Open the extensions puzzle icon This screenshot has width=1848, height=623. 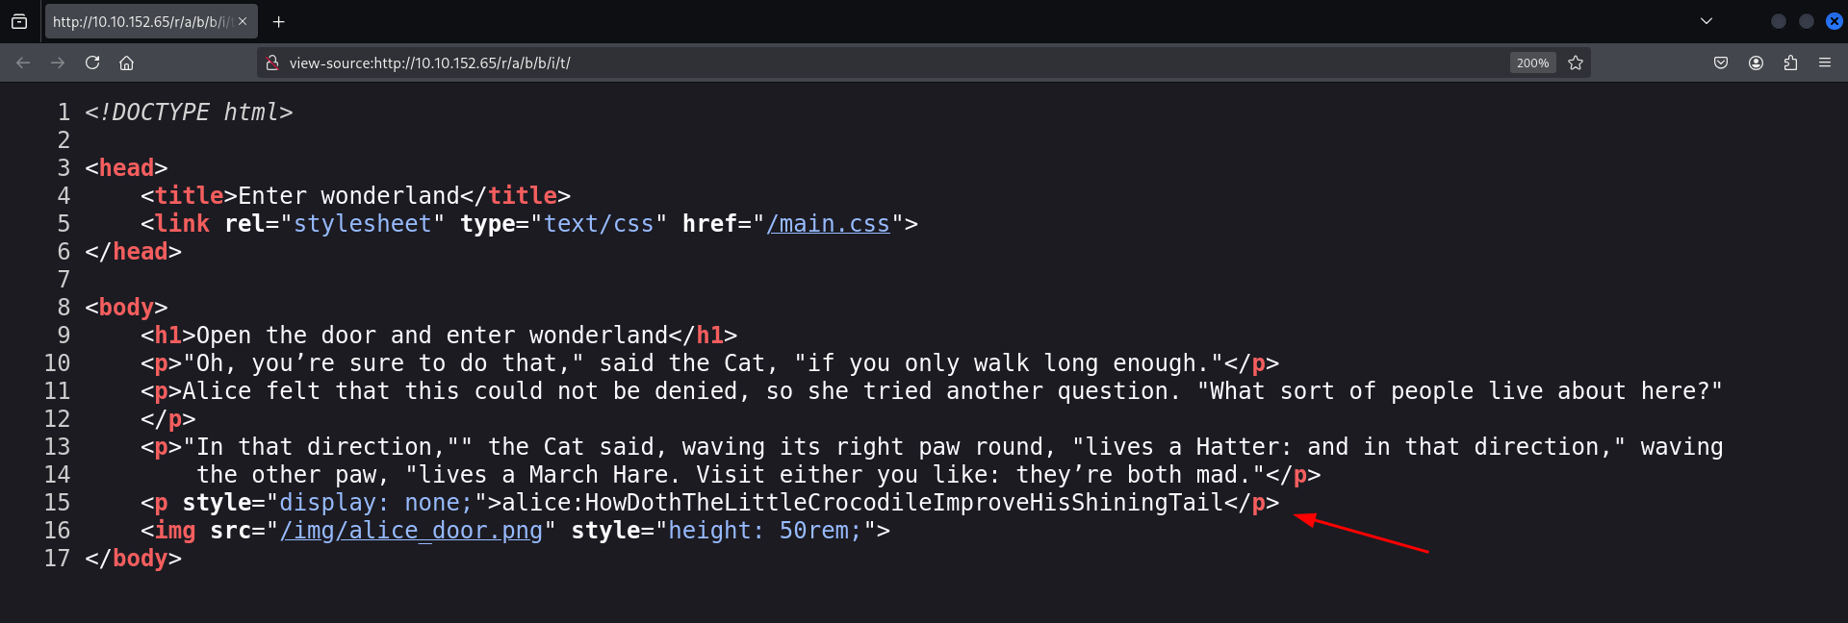coord(1790,62)
